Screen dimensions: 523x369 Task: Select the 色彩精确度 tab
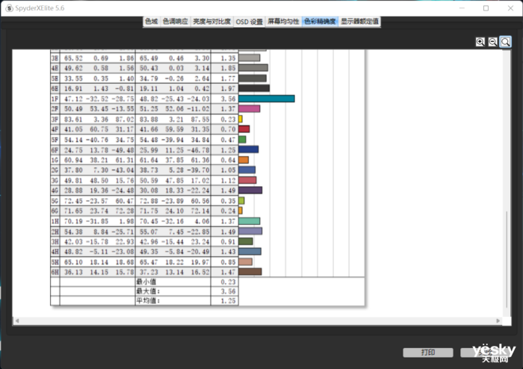click(x=320, y=22)
